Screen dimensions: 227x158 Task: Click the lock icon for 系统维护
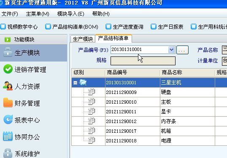8,153
